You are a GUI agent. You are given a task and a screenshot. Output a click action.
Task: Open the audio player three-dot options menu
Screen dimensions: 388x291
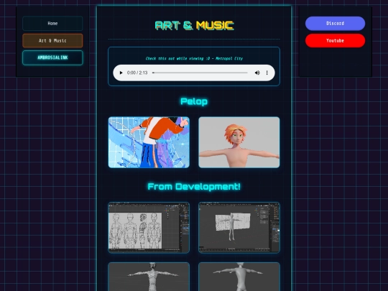267,73
